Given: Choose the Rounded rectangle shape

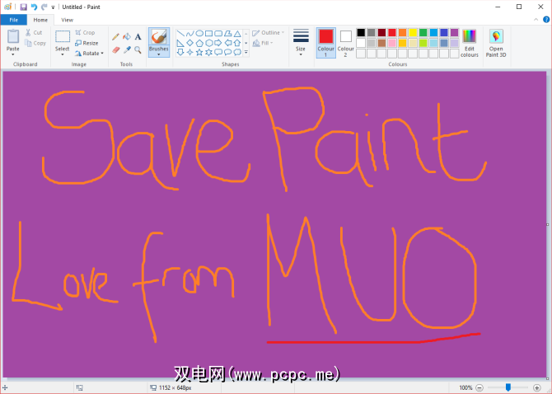Looking at the screenshot, I should coord(218,34).
